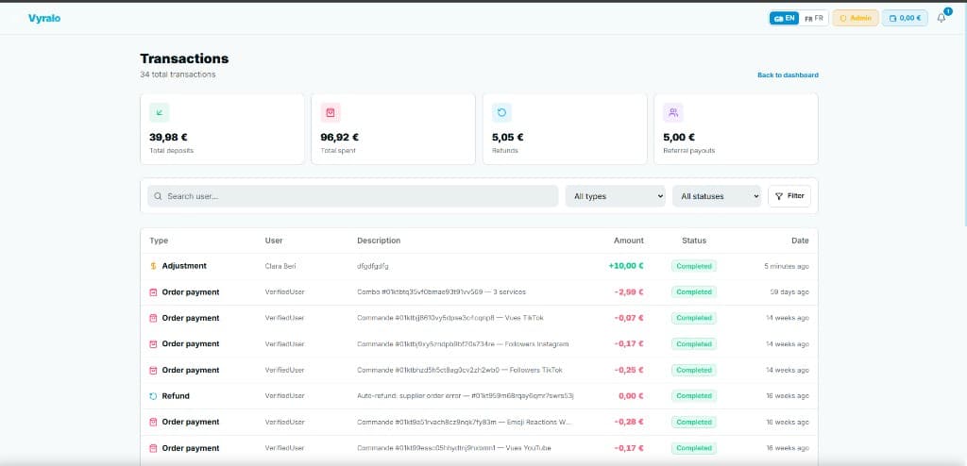Open the All statuses dropdown
The height and width of the screenshot is (466, 967).
717,196
